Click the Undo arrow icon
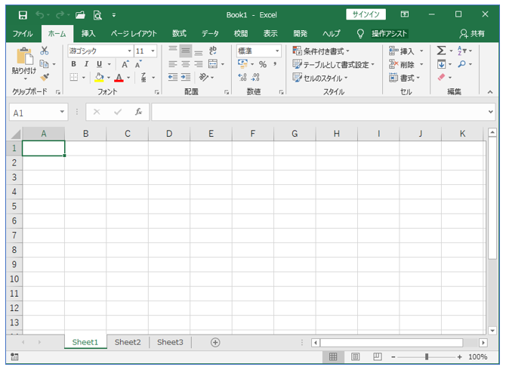Viewport: 506px width, 370px height. click(x=40, y=15)
